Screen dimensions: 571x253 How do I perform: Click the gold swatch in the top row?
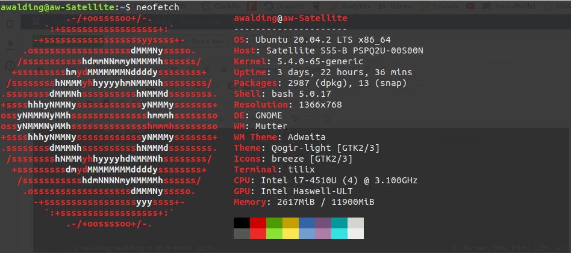pyautogui.click(x=291, y=223)
